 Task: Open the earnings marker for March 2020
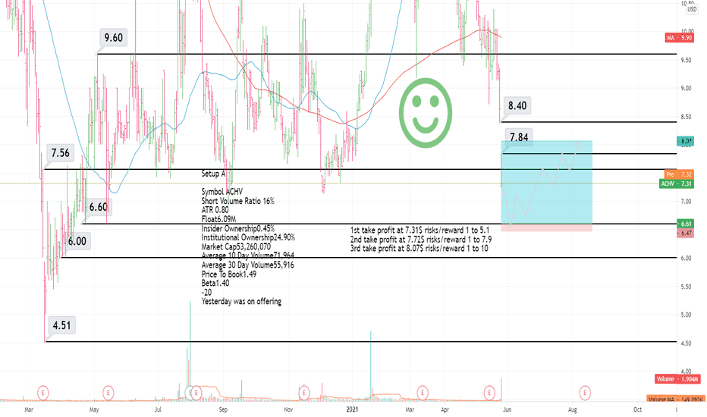(x=42, y=393)
